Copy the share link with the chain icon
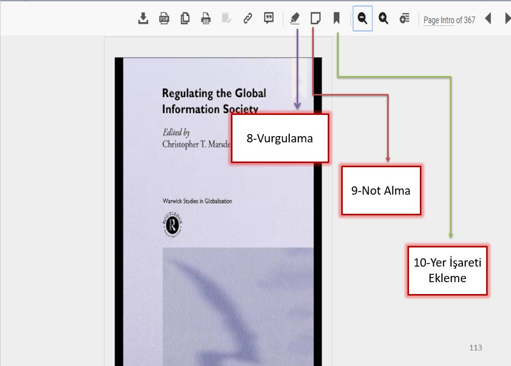Screen dimensions: 511x366 (x=247, y=18)
